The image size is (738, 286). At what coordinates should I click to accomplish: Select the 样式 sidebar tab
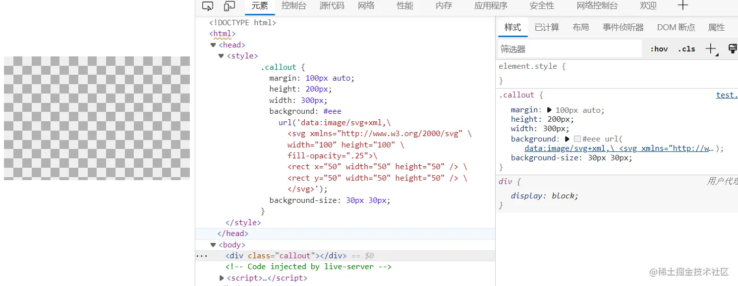[x=513, y=28]
